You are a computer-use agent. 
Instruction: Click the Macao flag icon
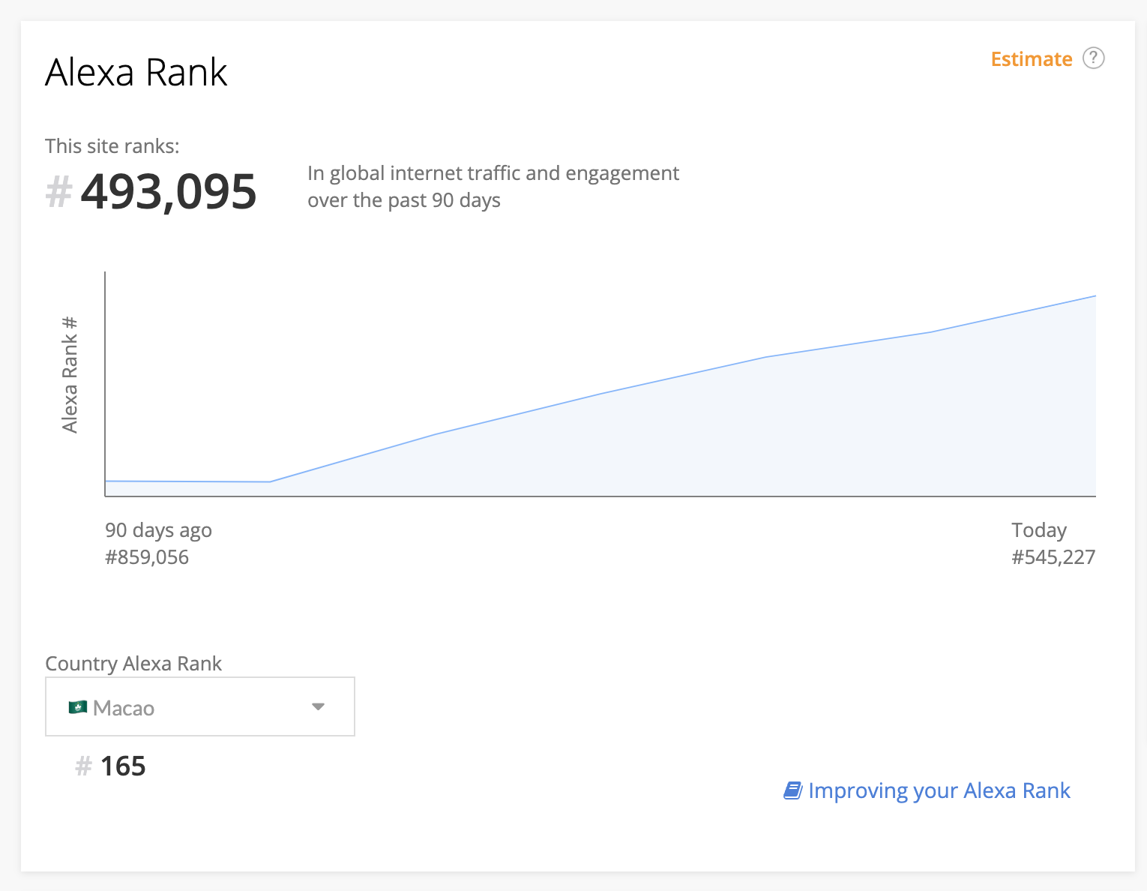(77, 707)
